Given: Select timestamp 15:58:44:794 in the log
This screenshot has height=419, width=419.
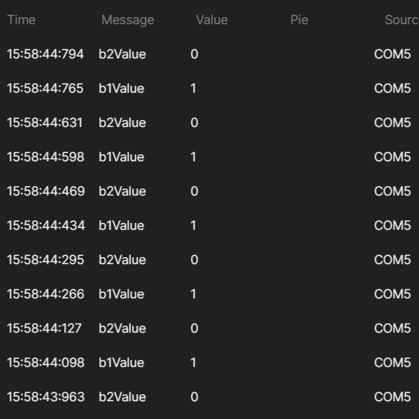Looking at the screenshot, I should pyautogui.click(x=45, y=54).
